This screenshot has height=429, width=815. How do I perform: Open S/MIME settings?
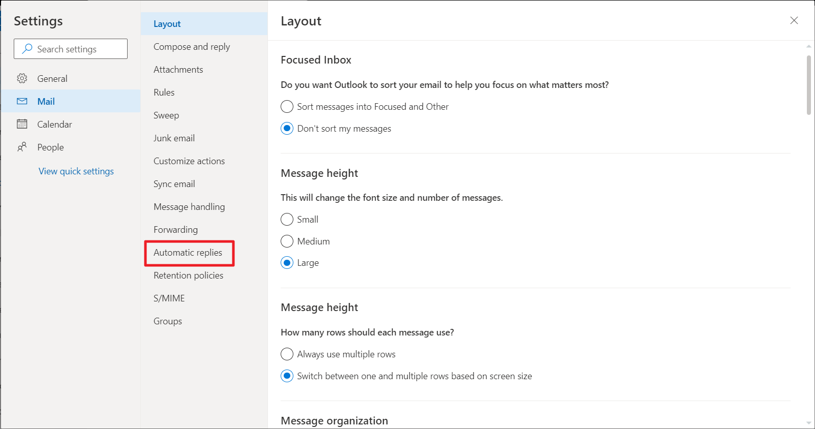tap(204, 298)
